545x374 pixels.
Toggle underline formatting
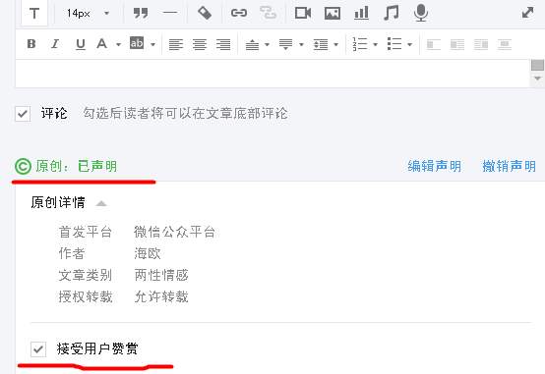(81, 44)
